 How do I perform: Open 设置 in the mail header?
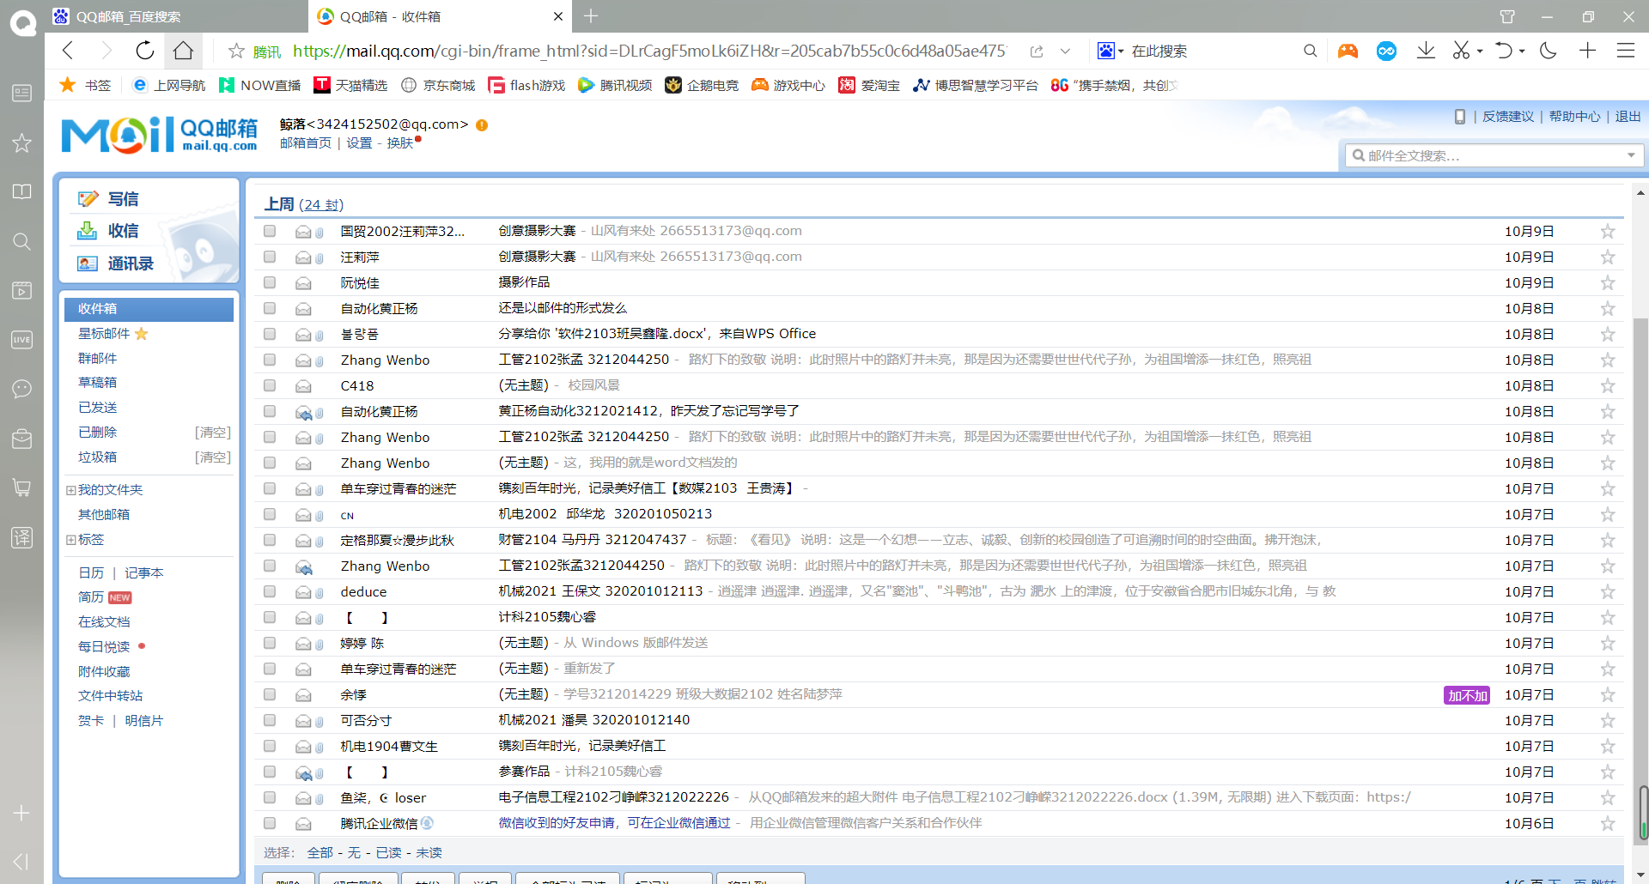(x=360, y=142)
